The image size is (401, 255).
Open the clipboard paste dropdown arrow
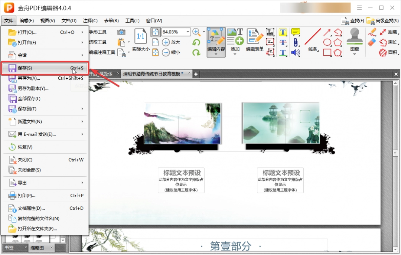click(x=129, y=42)
